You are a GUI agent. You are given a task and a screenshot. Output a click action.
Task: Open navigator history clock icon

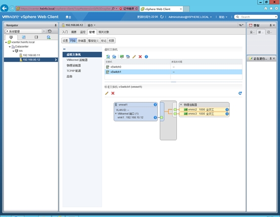50,31
